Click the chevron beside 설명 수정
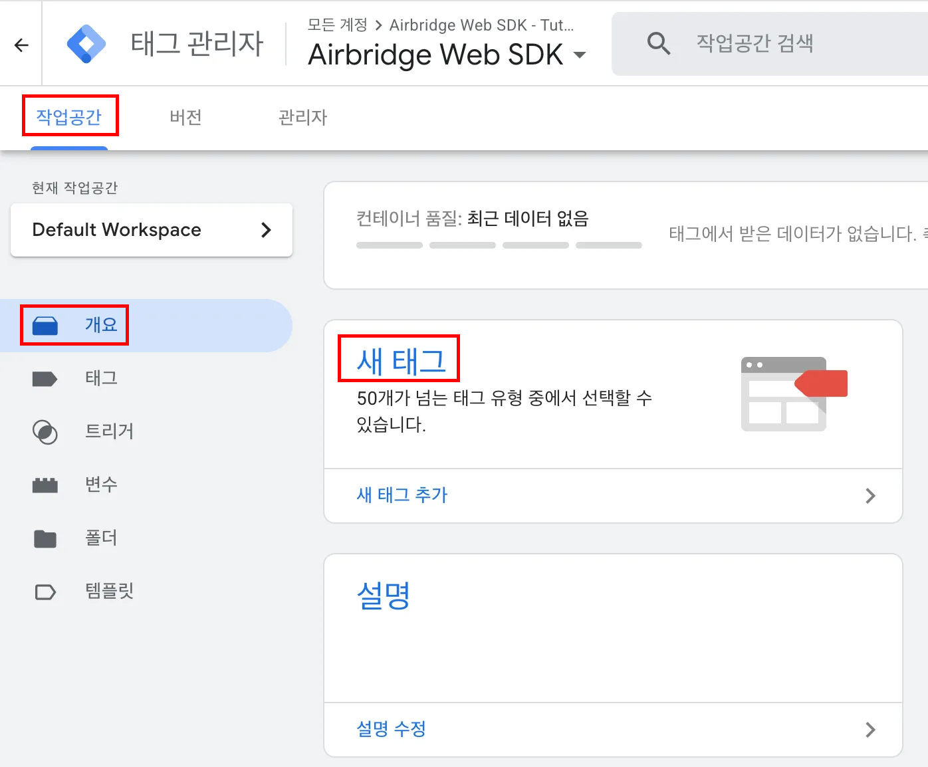928x767 pixels. [x=870, y=730]
